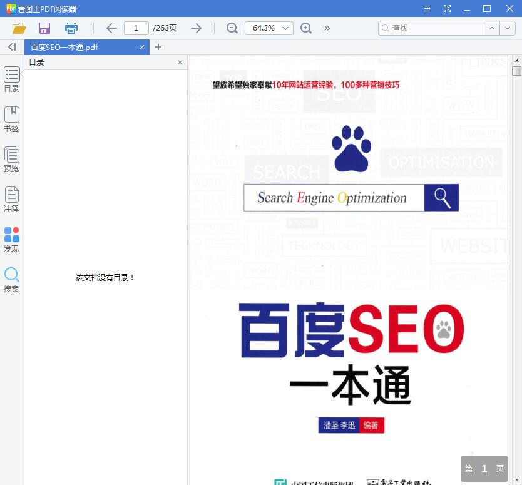Viewport: 522px width, 485px height.
Task: Minimize the PDF reader window
Action: 467,9
